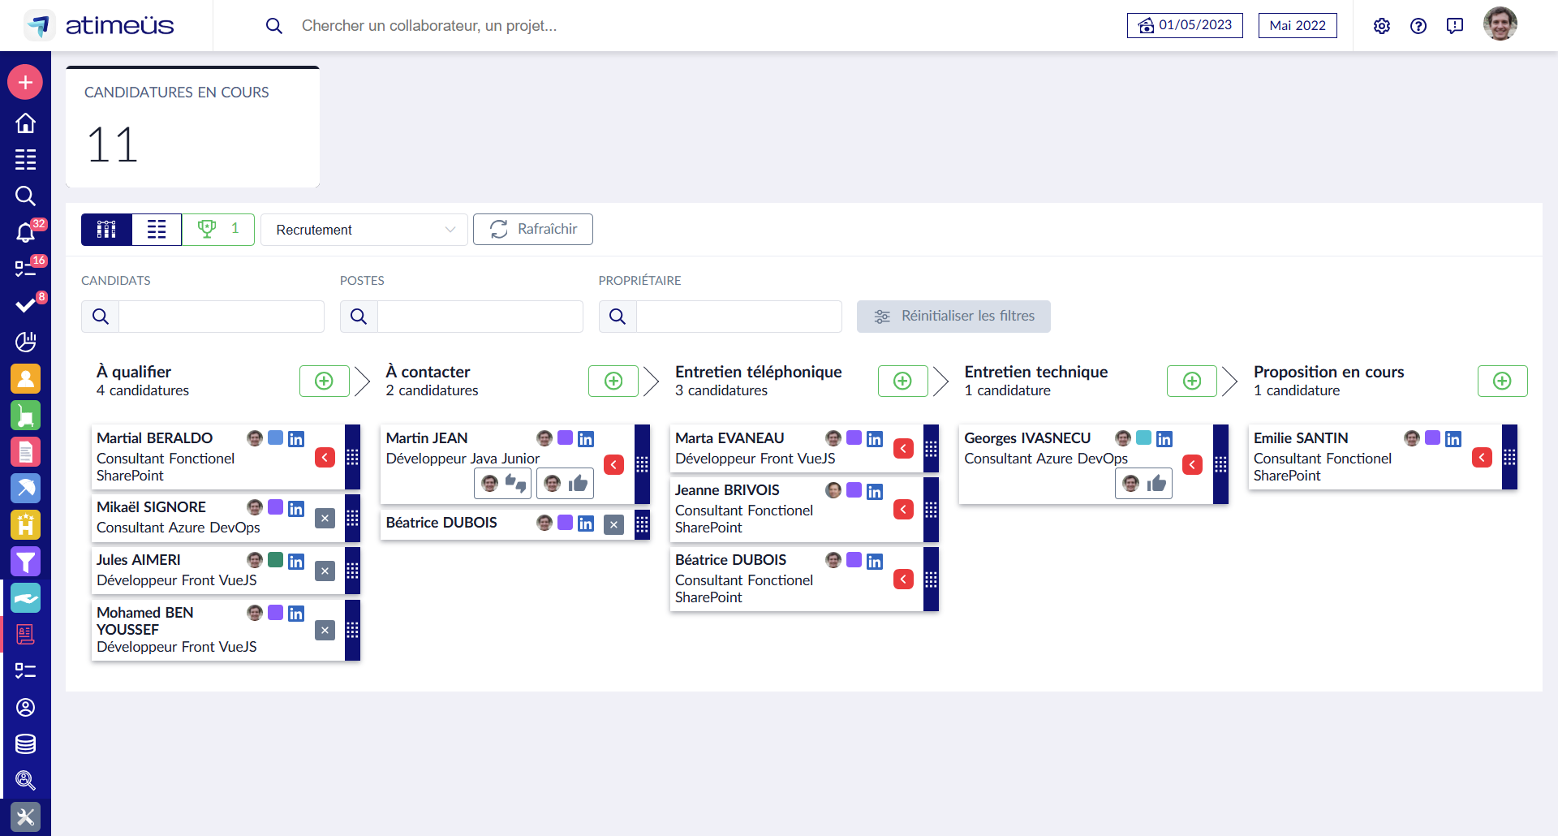The height and width of the screenshot is (836, 1558).
Task: Give a thumbs up to Georges IVASNECU
Action: click(x=1156, y=484)
